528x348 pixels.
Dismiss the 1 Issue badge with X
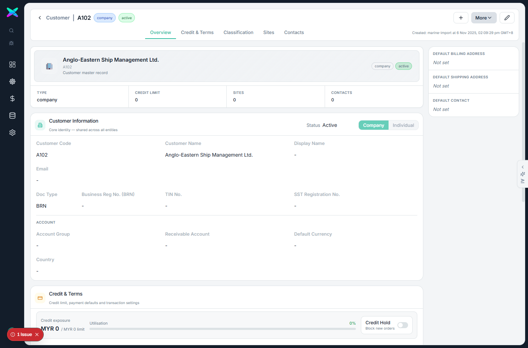point(37,335)
